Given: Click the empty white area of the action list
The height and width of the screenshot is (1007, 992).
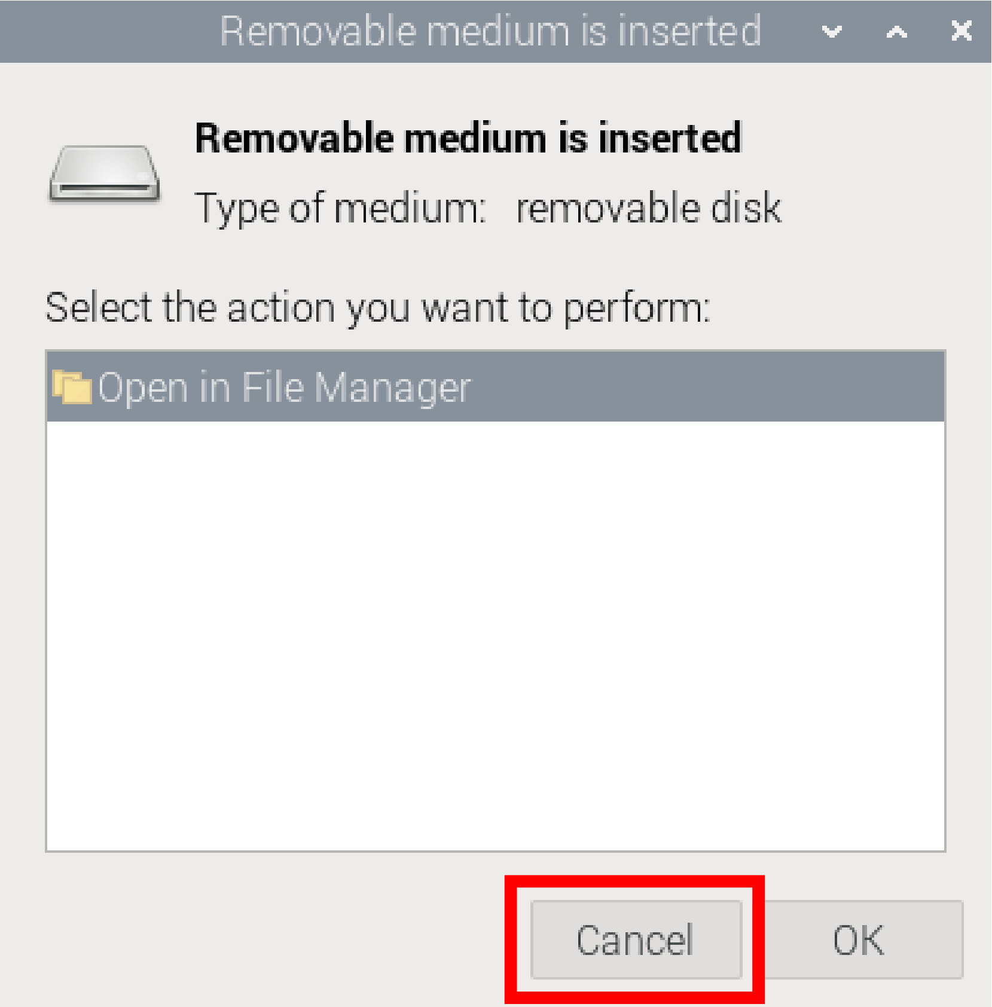Looking at the screenshot, I should (495, 634).
